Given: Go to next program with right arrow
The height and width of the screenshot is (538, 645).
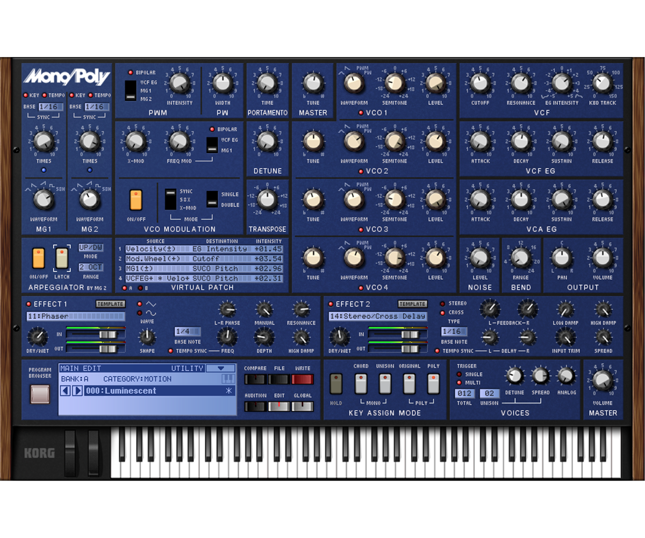Looking at the screenshot, I should pyautogui.click(x=77, y=391).
